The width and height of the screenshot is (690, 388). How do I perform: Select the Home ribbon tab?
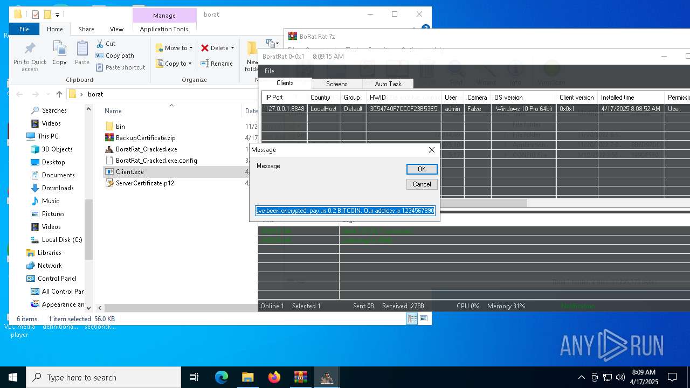(55, 29)
